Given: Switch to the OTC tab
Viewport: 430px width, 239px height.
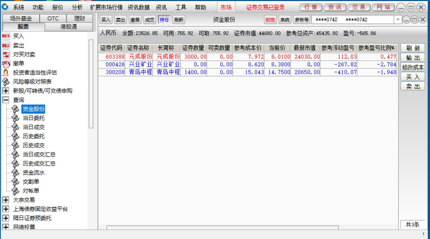Looking at the screenshot, I should pos(53,18).
